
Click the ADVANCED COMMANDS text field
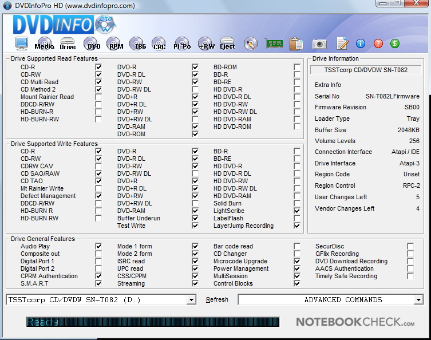326,299
